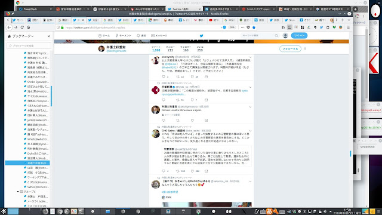Switch to TweetDeck tab in Chrome window
Viewport: 382px width, 215px height.
(x=35, y=9)
